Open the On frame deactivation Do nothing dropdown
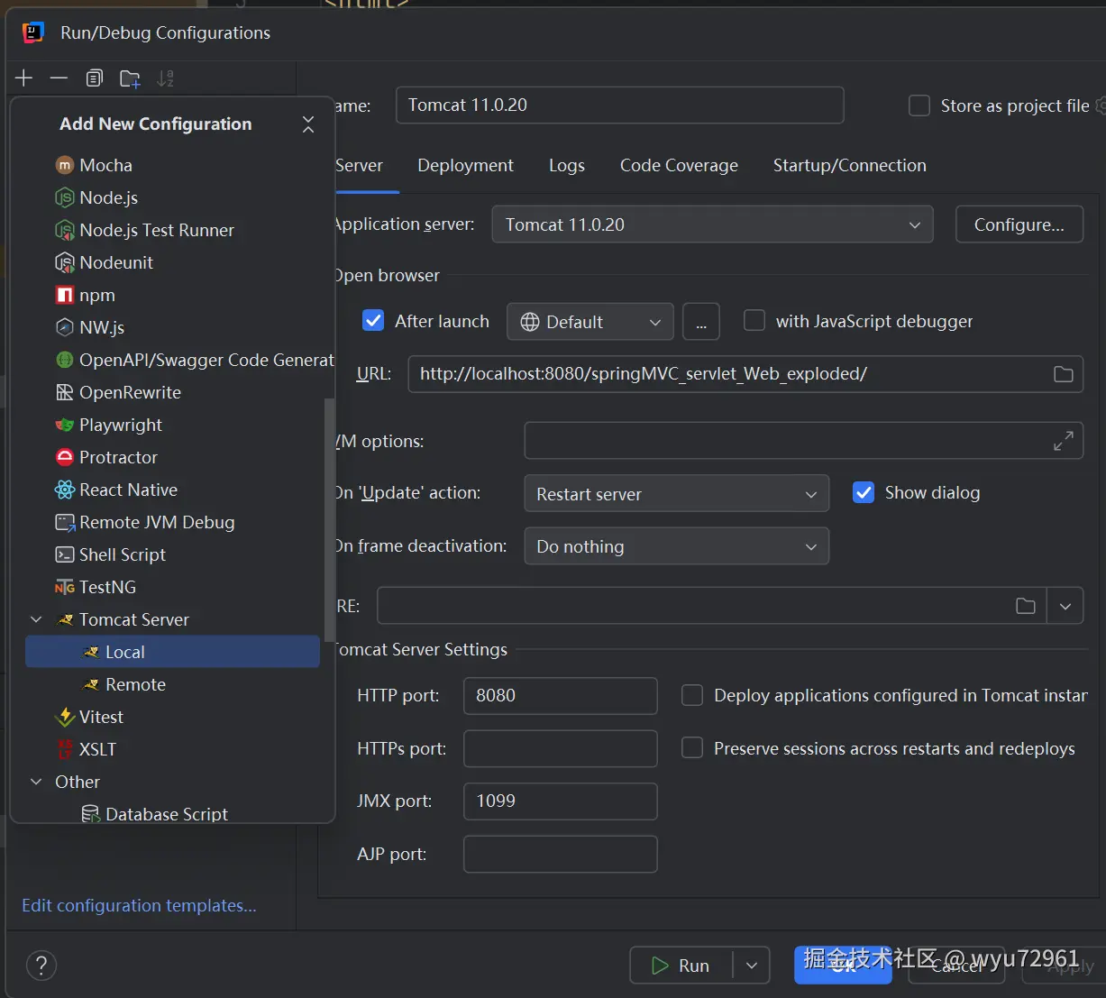This screenshot has height=998, width=1106. tap(676, 546)
